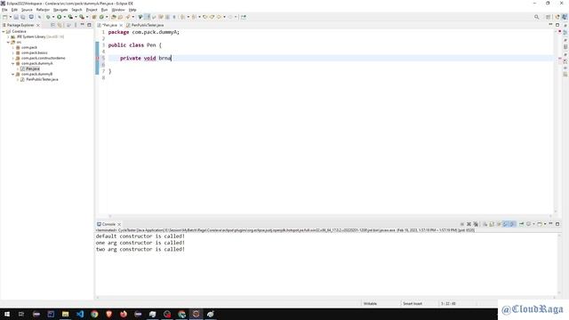
Task: Click Collapse All in Package Explorer
Action: click(53, 25)
